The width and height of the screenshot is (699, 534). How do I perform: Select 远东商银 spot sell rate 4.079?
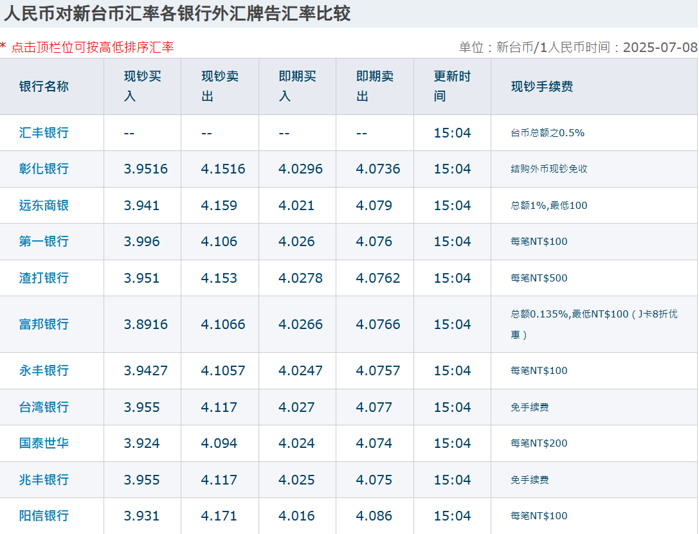(374, 206)
